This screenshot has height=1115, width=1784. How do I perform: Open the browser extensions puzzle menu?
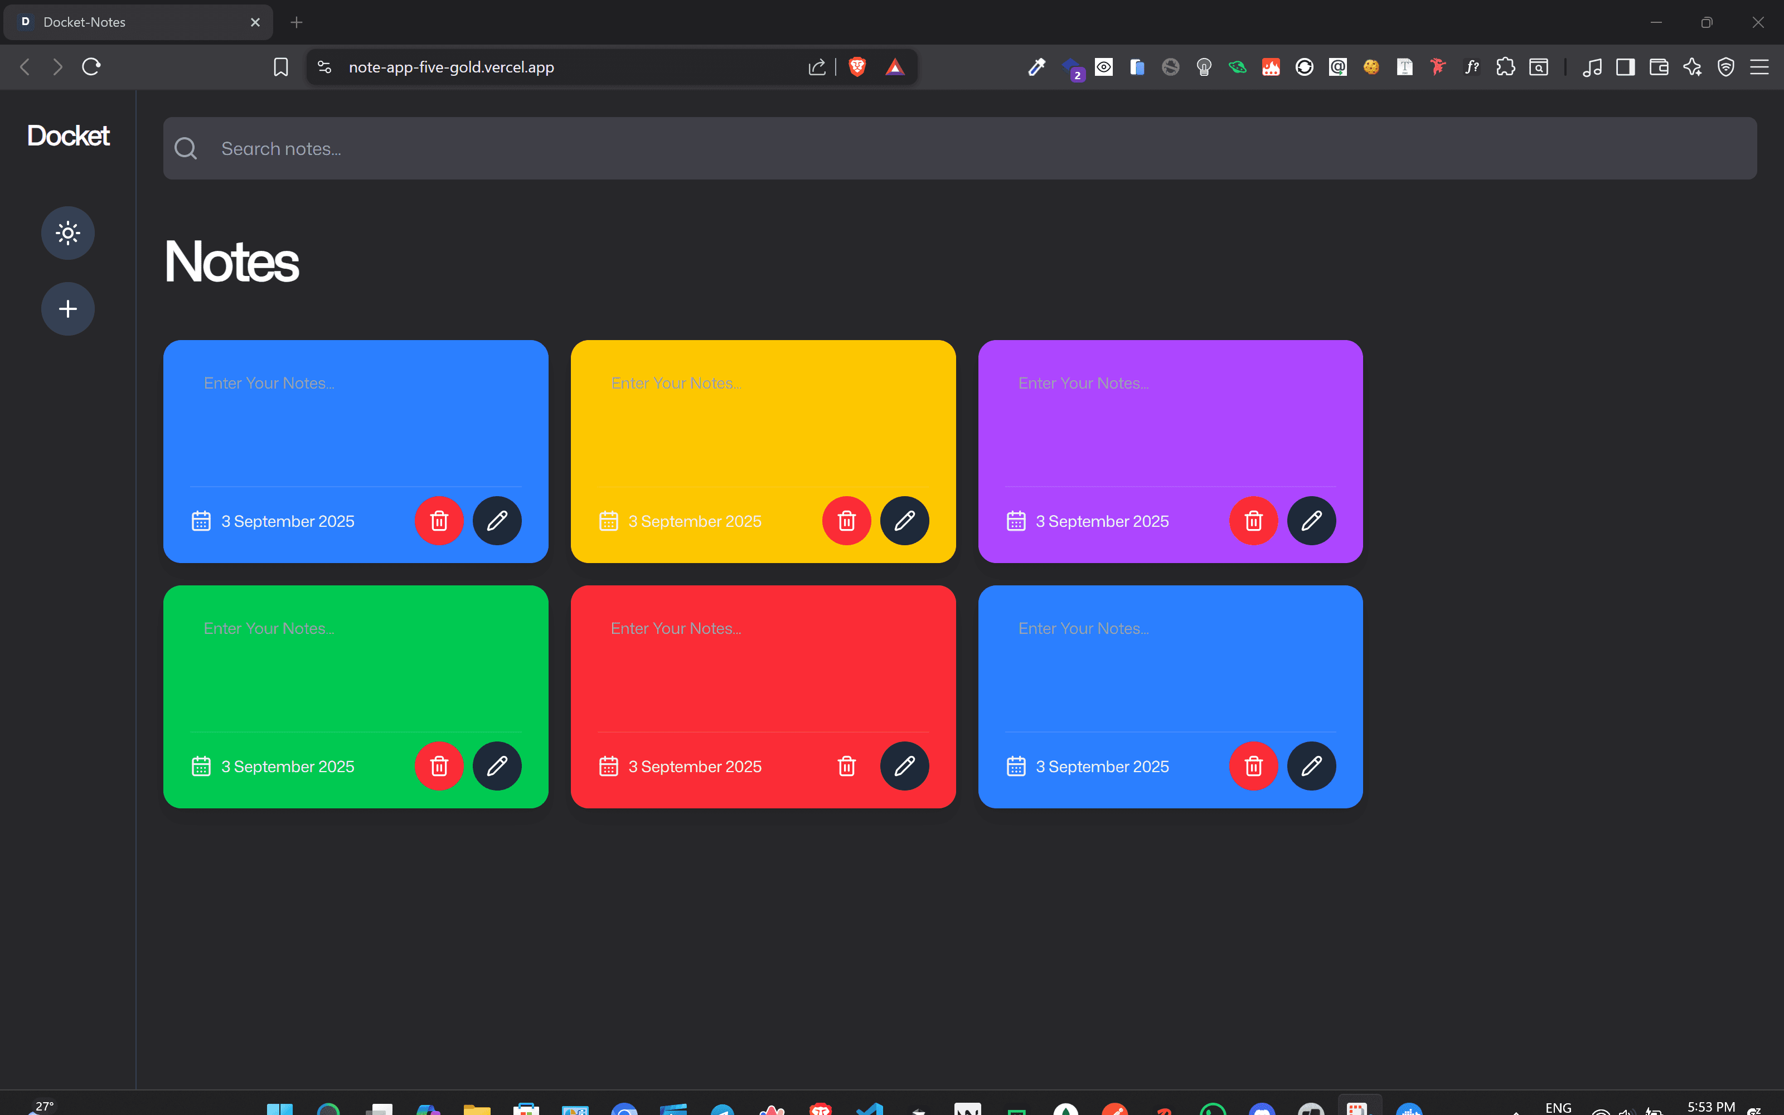(x=1505, y=67)
